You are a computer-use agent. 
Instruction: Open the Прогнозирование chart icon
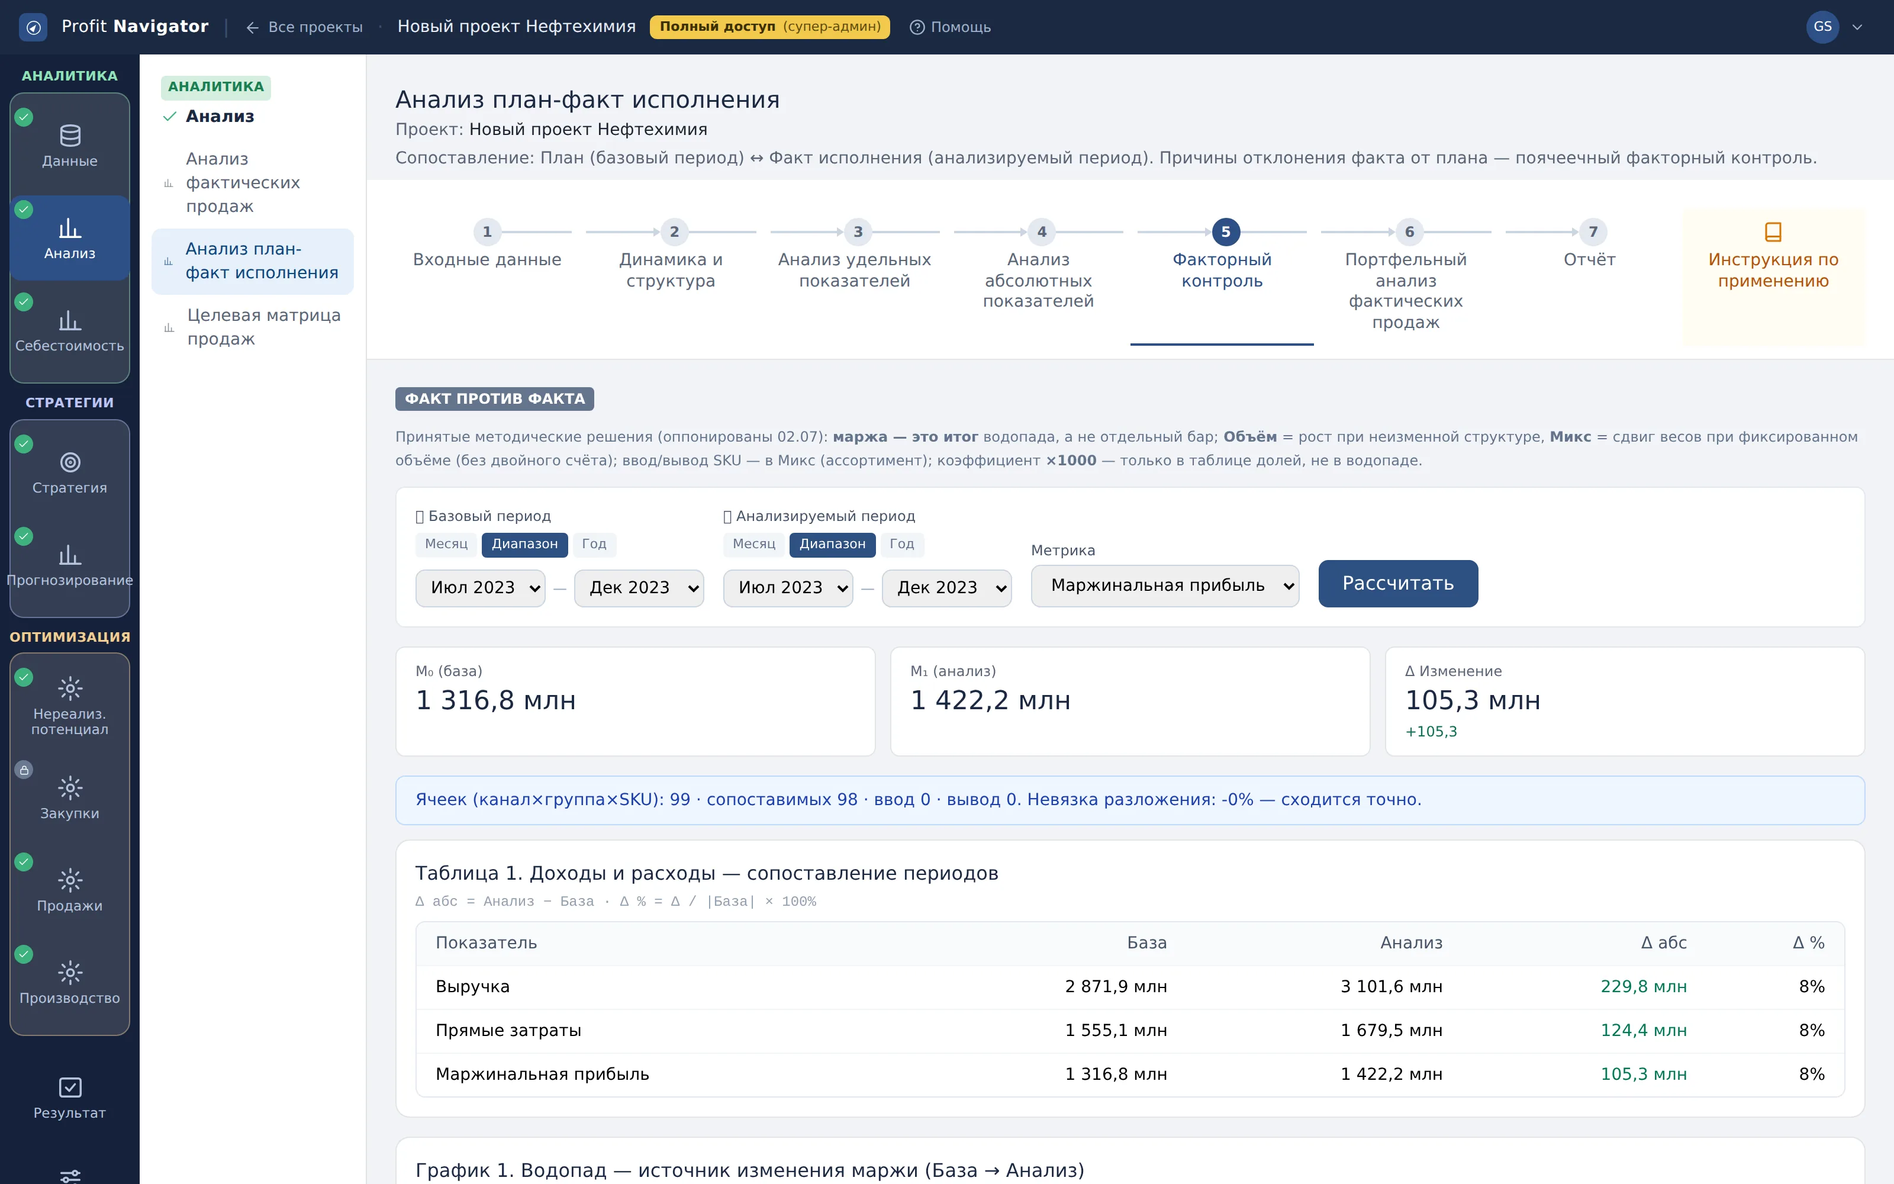coord(70,555)
